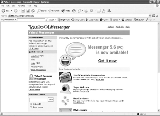This screenshot has height=116, width=160.
Task: Click the Mail envelope icon
Action: point(80,11)
